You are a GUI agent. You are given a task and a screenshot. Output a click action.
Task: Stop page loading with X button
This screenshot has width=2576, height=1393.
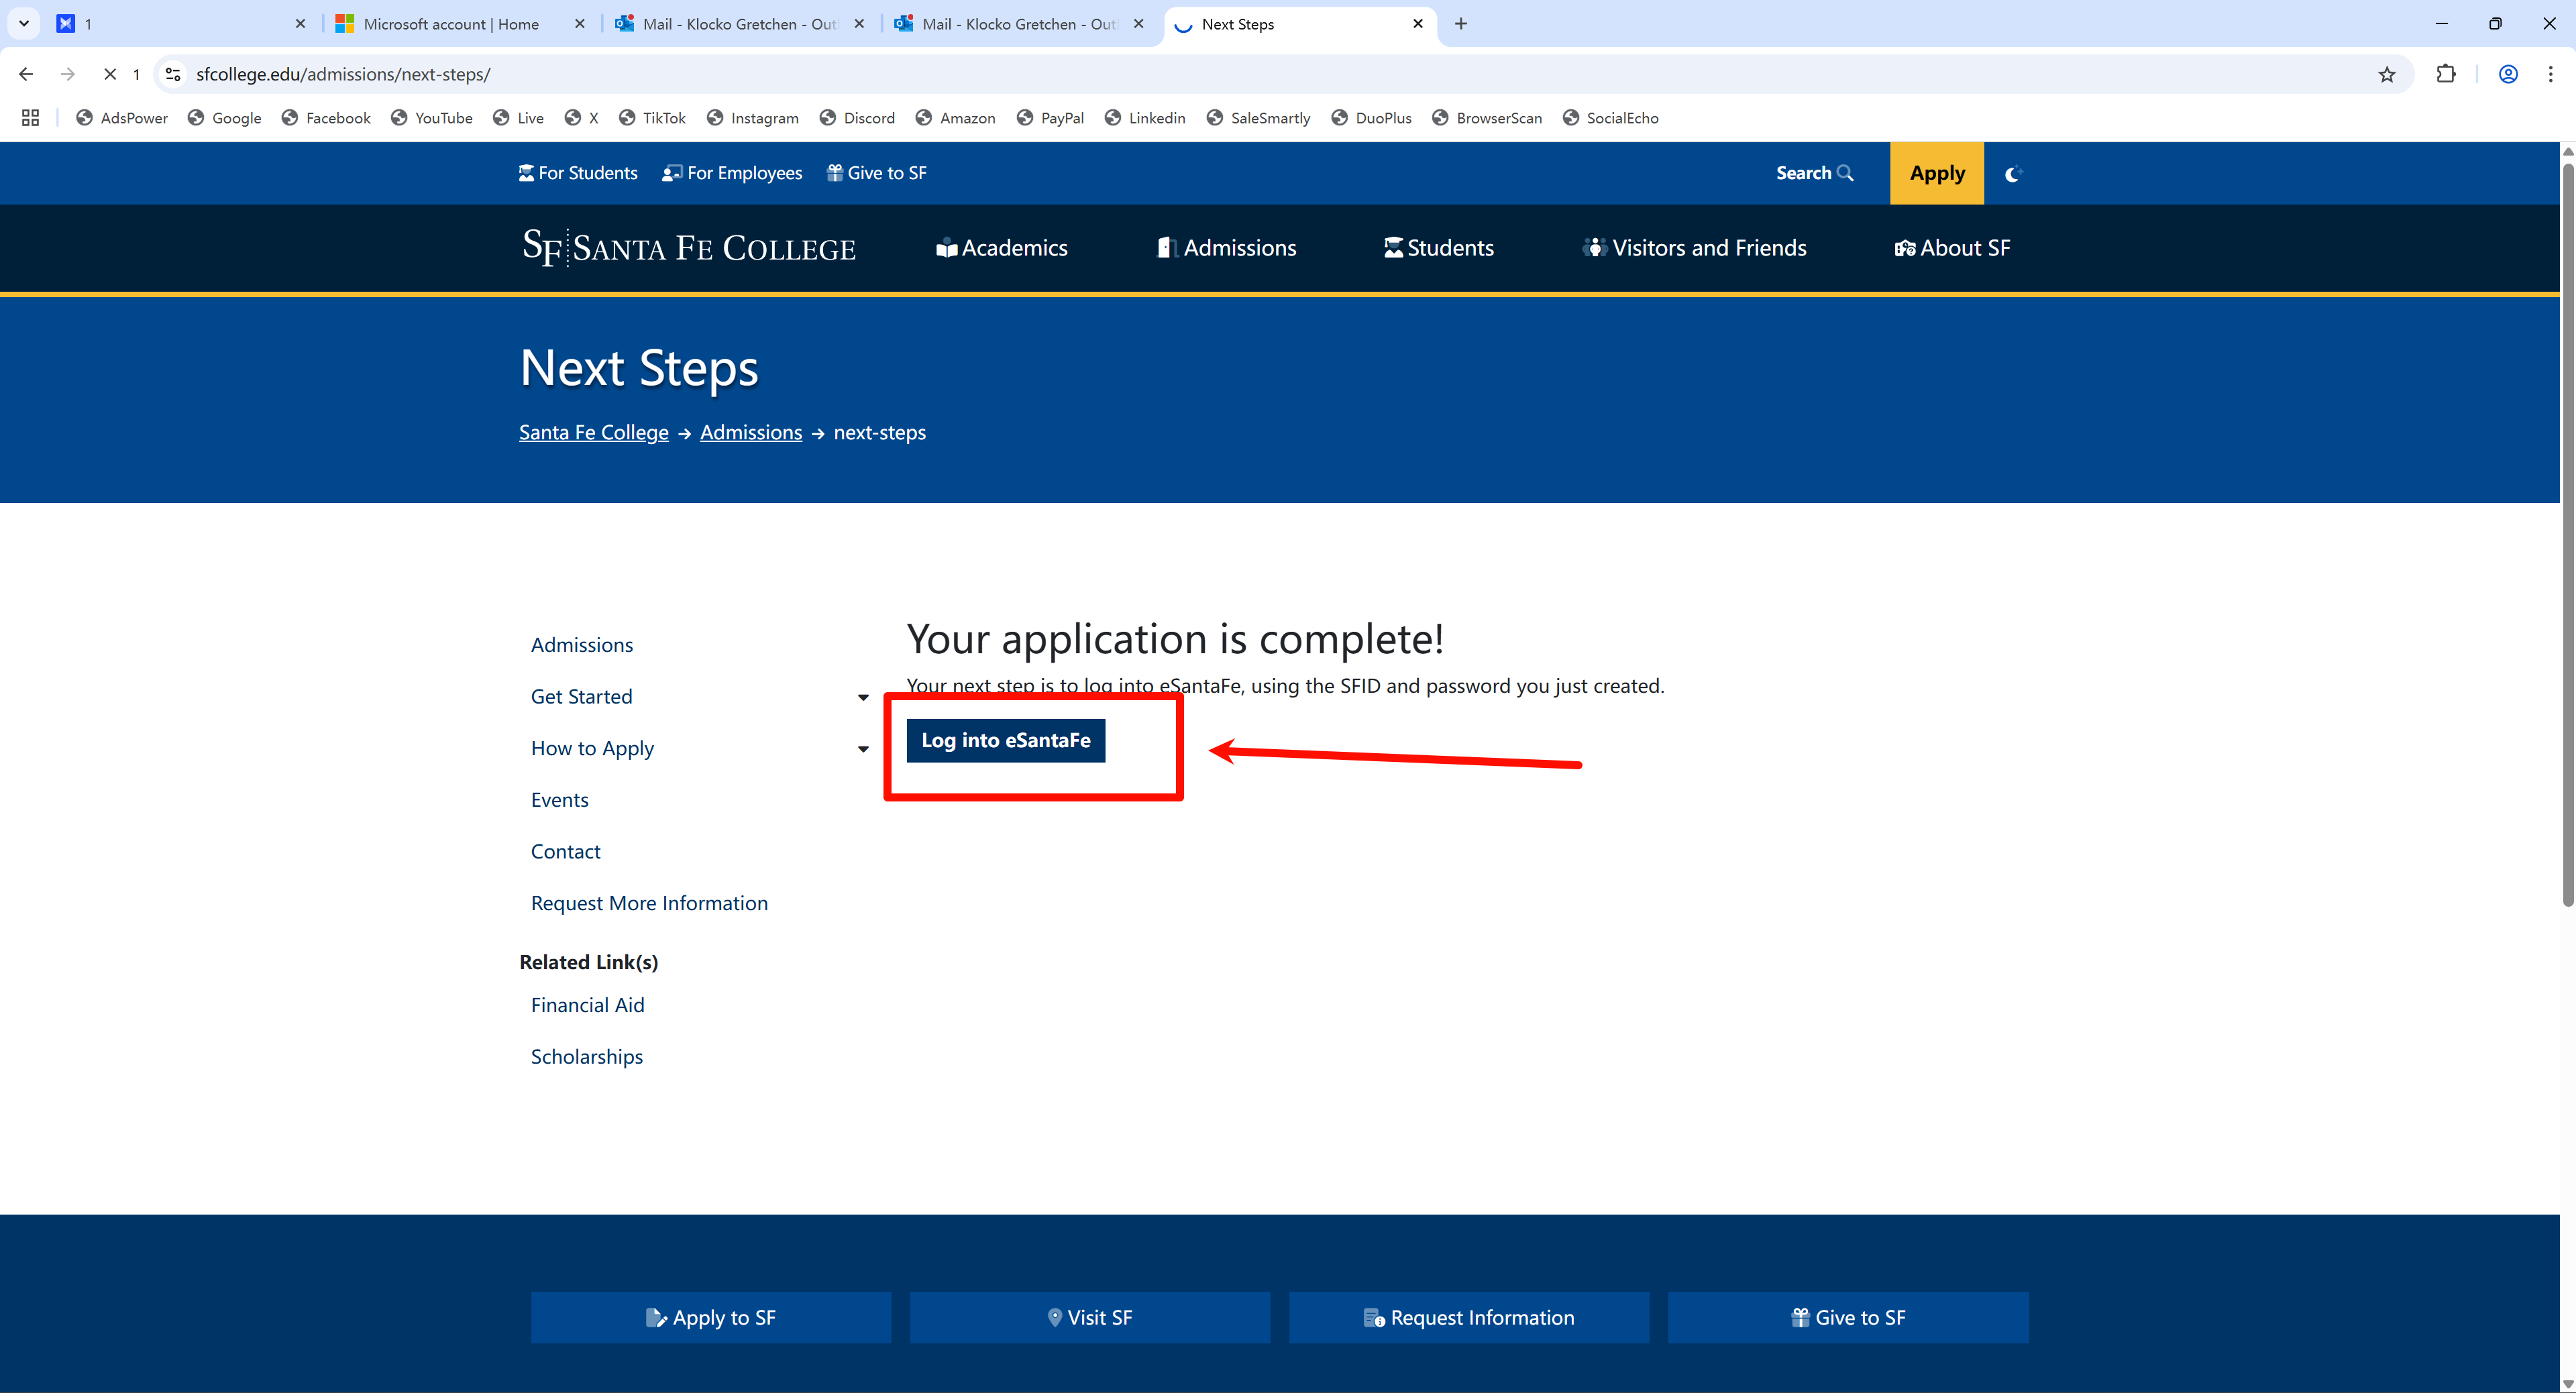tap(110, 74)
